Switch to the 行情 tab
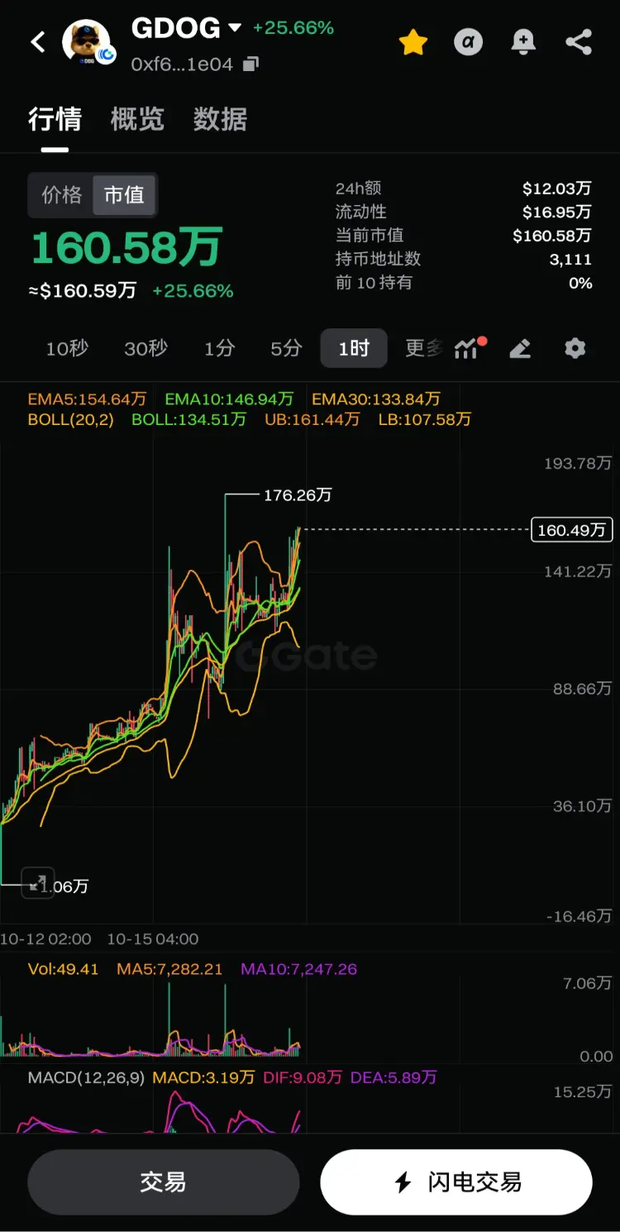Viewport: 620px width, 1232px height. 55,119
